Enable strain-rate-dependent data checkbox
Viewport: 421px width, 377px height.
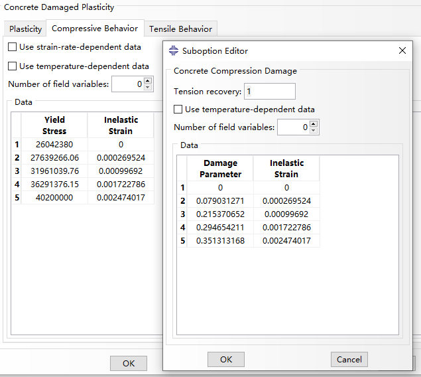[x=13, y=47]
